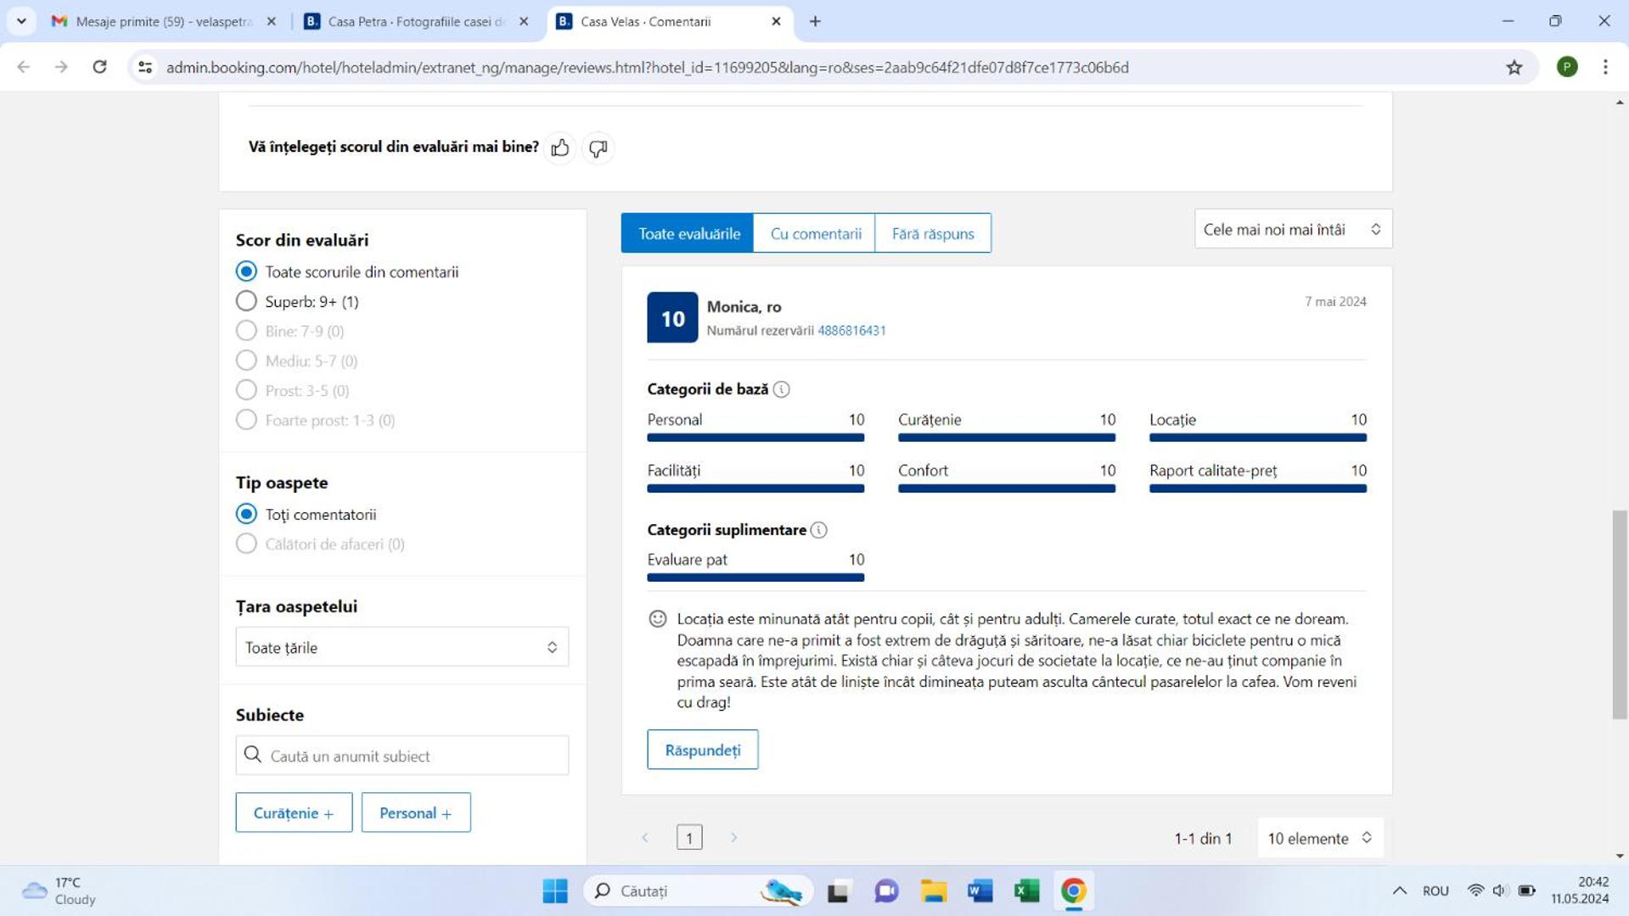The height and width of the screenshot is (916, 1629).
Task: Go to previous reviews page arrow
Action: 645,838
